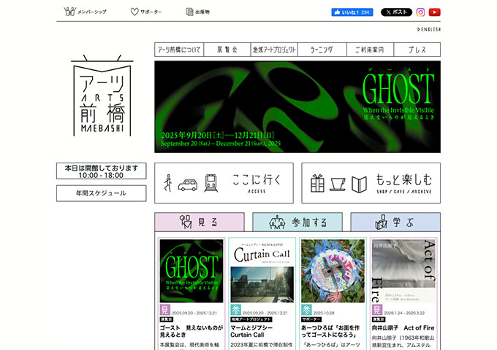Select the 参加する tab
Viewport: 497px width, 350px height.
coord(297,222)
